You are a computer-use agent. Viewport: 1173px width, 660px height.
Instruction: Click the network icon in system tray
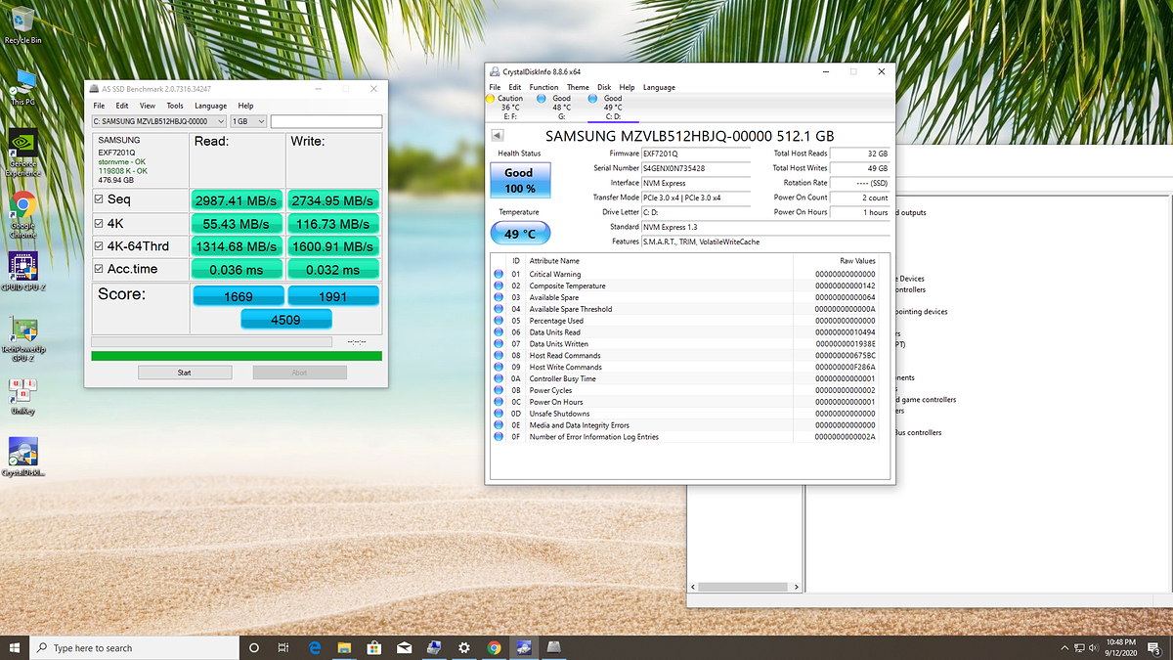pyautogui.click(x=1079, y=647)
